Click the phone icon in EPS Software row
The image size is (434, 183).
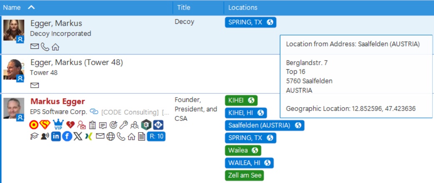point(121,136)
